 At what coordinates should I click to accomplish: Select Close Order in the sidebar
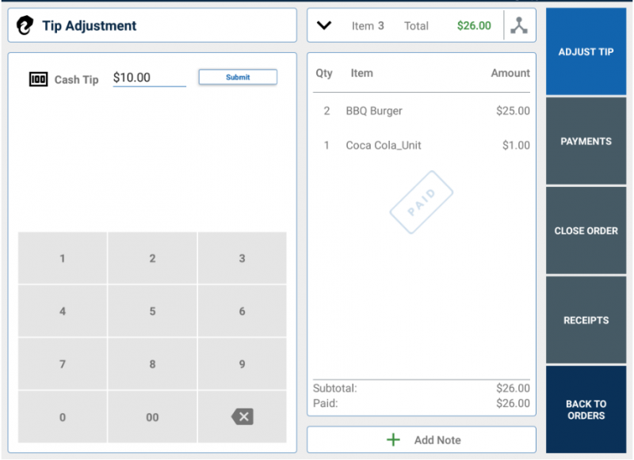[x=586, y=230]
